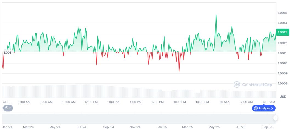294x130 pixels.
Task: Jump to Jan '24 in range navigator
Action: tap(8, 127)
